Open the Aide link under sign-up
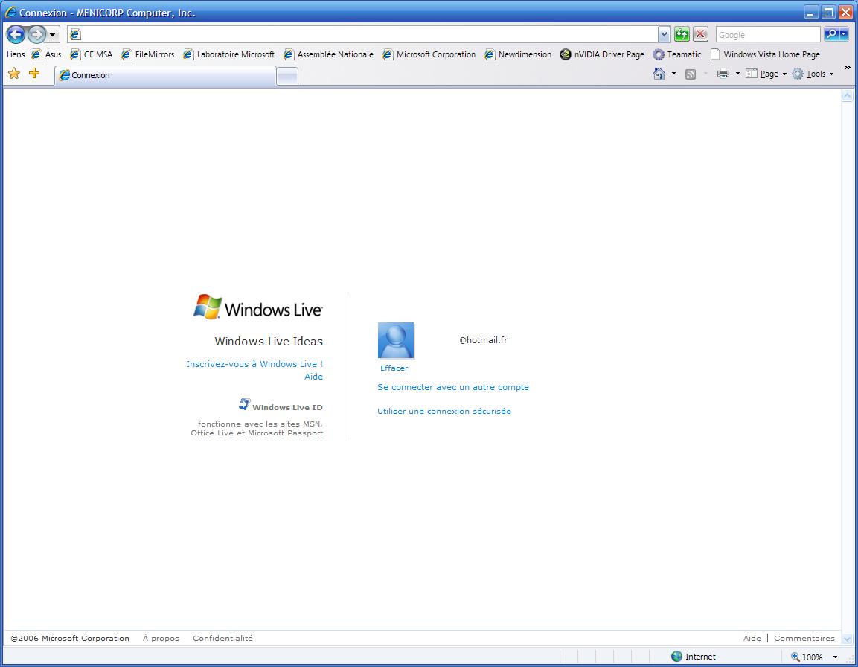This screenshot has width=858, height=667. pyautogui.click(x=313, y=377)
